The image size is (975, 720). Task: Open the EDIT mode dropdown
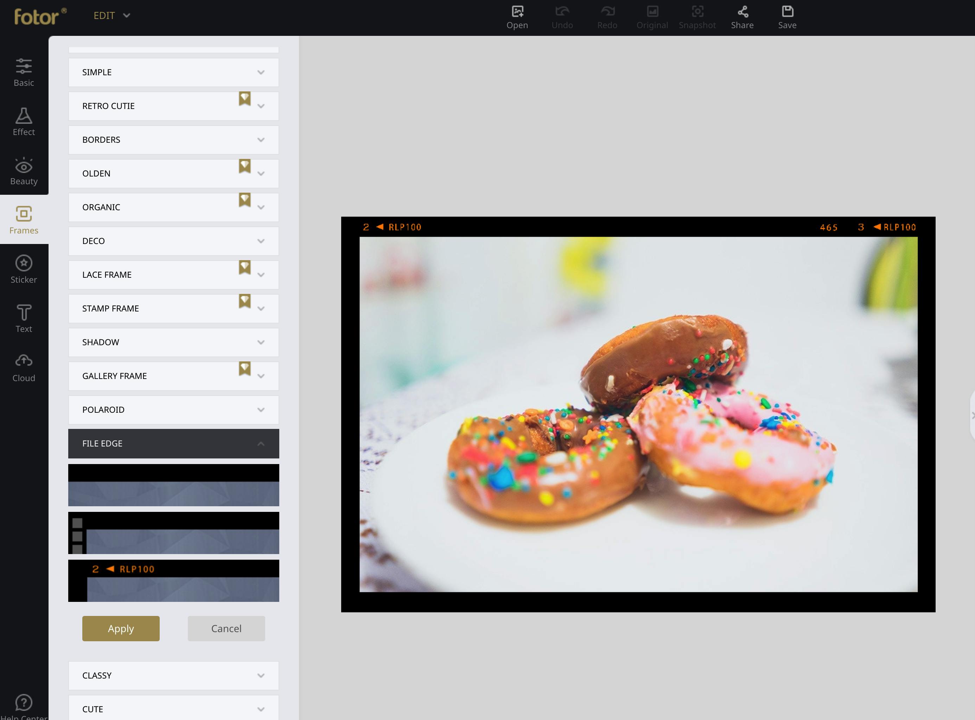coord(111,16)
